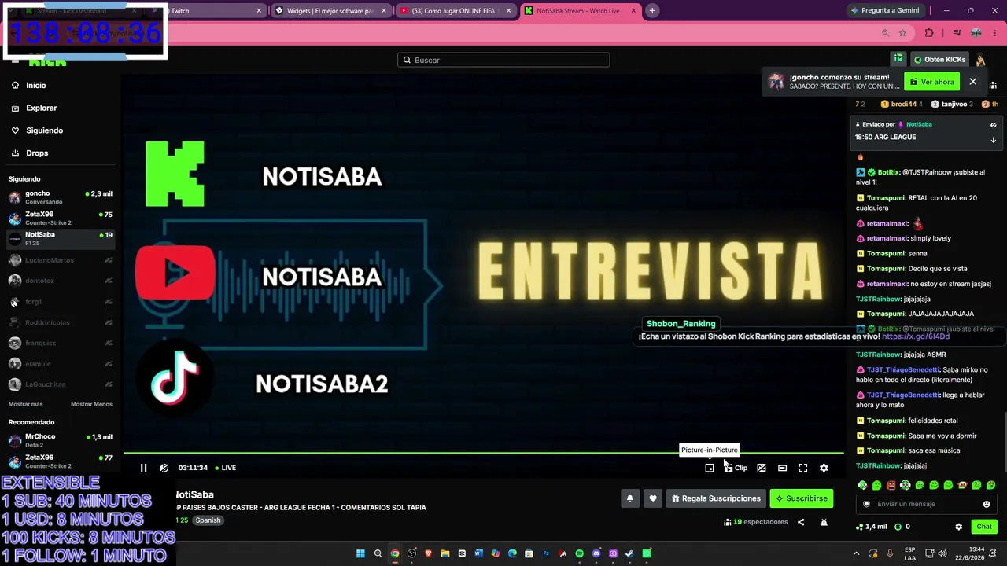Open recommended channel MrChoco
Screen dimensions: 1007x566
point(61,440)
